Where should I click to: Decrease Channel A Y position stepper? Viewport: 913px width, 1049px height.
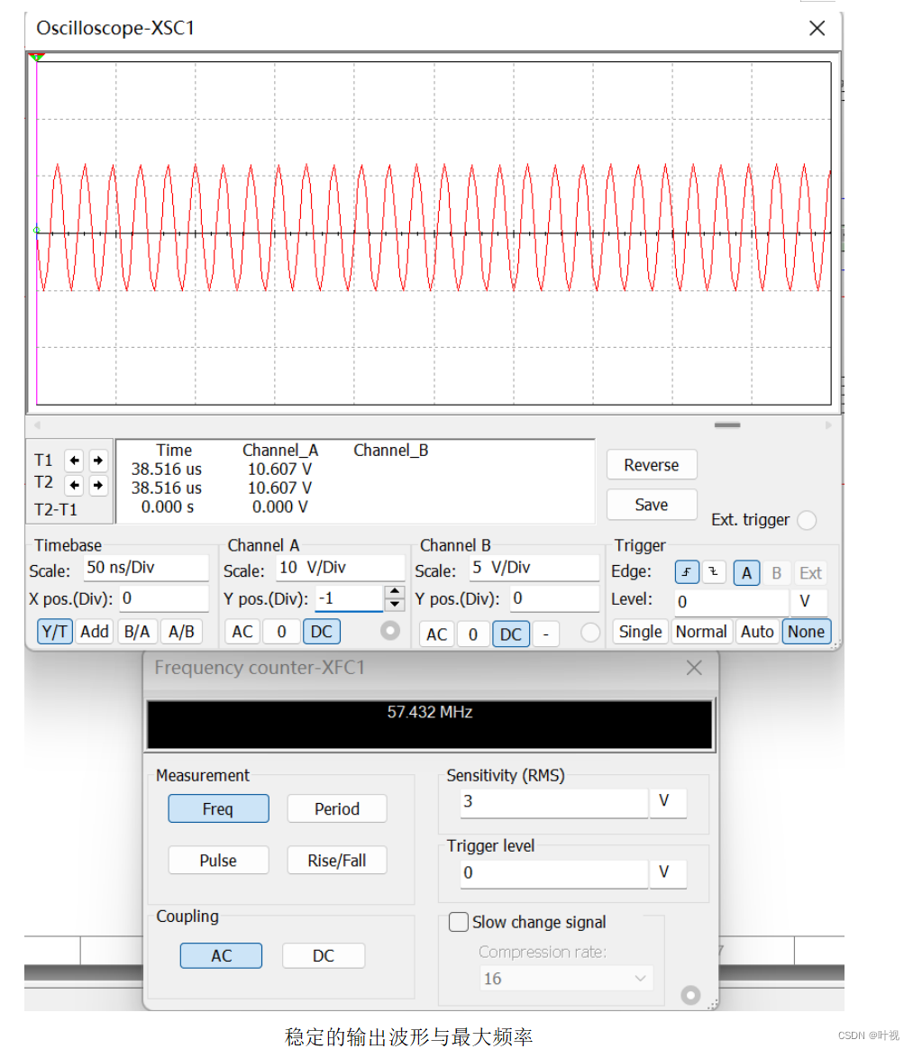pyautogui.click(x=396, y=604)
